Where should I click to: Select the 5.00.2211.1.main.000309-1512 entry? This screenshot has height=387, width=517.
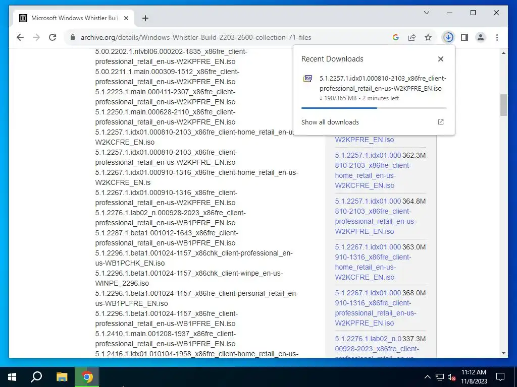(168, 77)
